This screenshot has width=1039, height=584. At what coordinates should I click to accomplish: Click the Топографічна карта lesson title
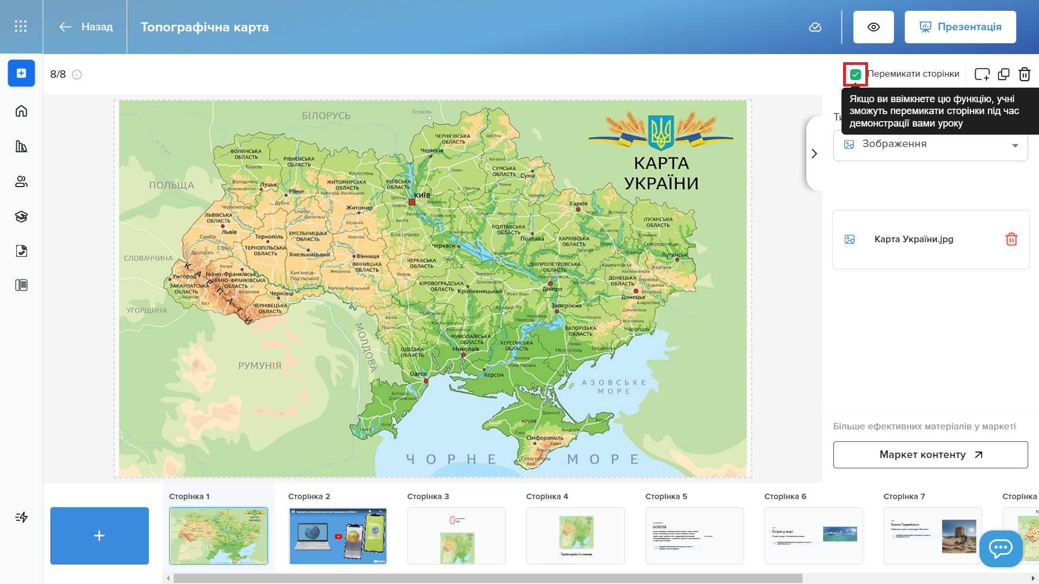tap(205, 27)
